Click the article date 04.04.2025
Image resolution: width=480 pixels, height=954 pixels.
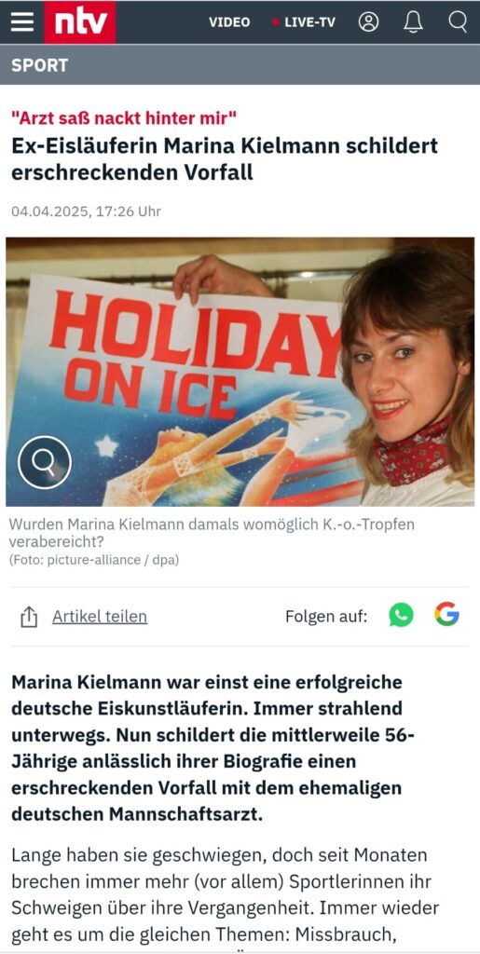pos(86,211)
